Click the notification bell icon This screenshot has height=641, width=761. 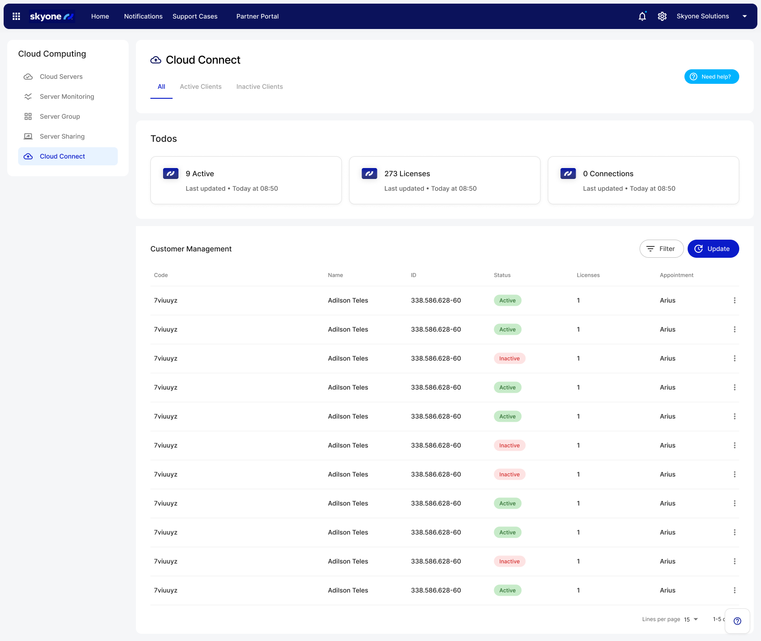(642, 16)
